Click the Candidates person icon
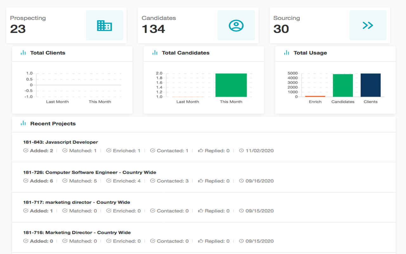 click(x=236, y=25)
